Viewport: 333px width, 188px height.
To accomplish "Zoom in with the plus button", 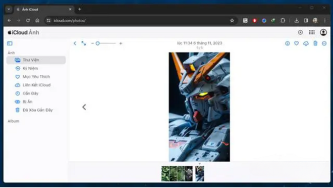I will pyautogui.click(x=121, y=43).
